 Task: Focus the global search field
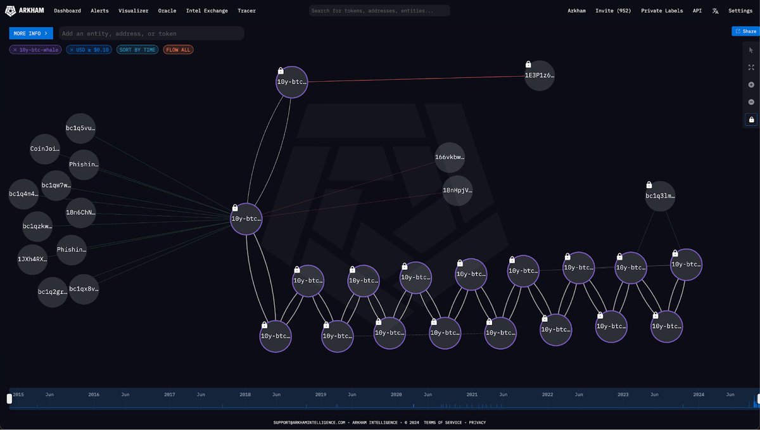pyautogui.click(x=379, y=11)
